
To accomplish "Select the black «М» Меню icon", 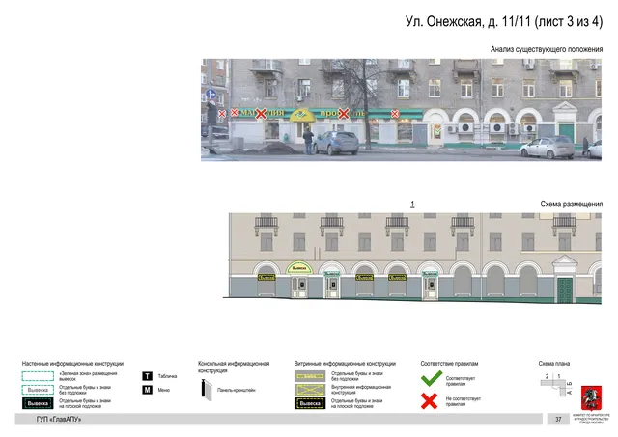I will tap(148, 390).
